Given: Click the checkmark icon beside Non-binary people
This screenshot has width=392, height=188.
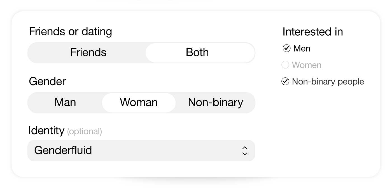Looking at the screenshot, I should pos(285,82).
